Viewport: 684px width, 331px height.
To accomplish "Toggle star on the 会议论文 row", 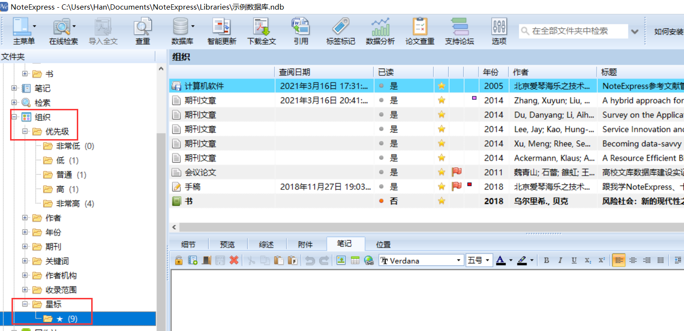I will click(x=442, y=172).
